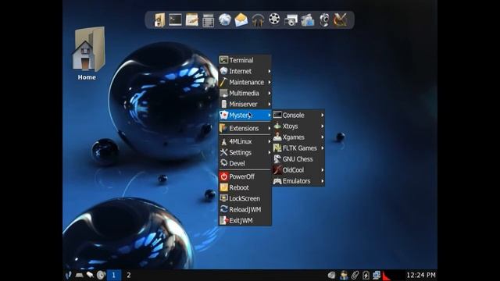Click the start menu icon on the taskbar
Image resolution: width=500 pixels, height=281 pixels.
coord(69,275)
